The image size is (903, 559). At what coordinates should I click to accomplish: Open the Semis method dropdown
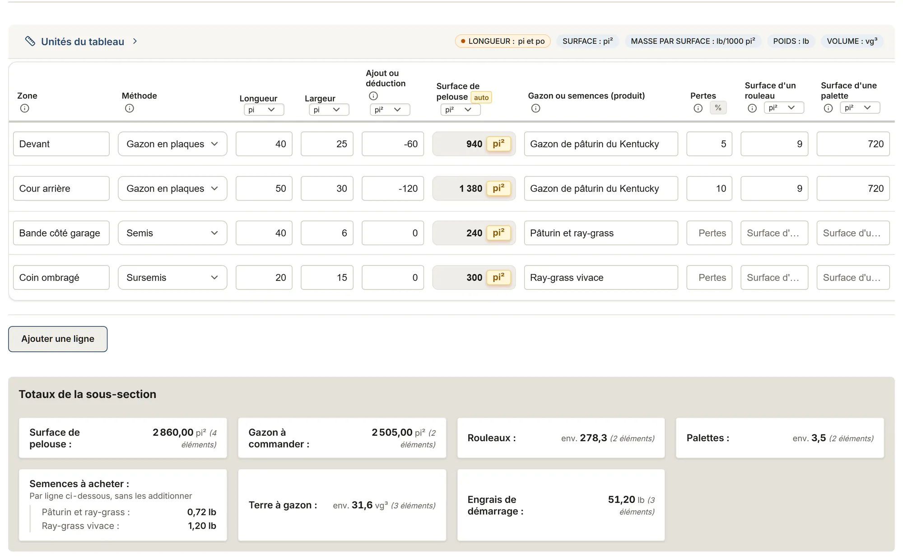pyautogui.click(x=172, y=233)
